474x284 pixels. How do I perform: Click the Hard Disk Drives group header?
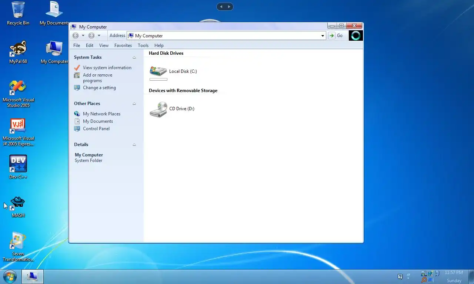click(166, 53)
